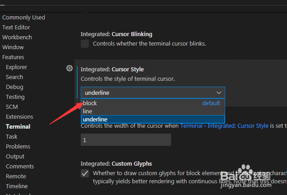Open the Window settings category
The width and height of the screenshot is (287, 195).
[x=13, y=47]
